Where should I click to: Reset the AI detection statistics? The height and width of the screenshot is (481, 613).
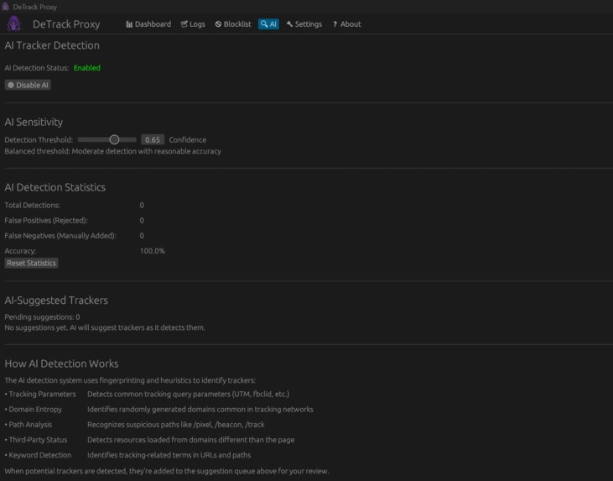[x=31, y=263]
